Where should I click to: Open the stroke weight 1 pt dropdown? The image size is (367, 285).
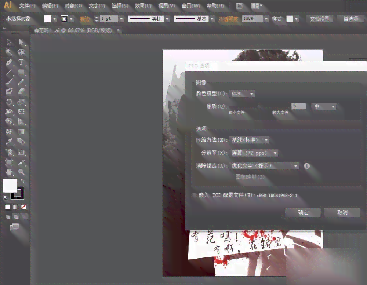coord(121,19)
